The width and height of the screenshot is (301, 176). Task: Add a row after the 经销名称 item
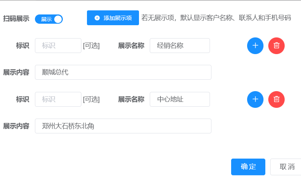(x=255, y=46)
